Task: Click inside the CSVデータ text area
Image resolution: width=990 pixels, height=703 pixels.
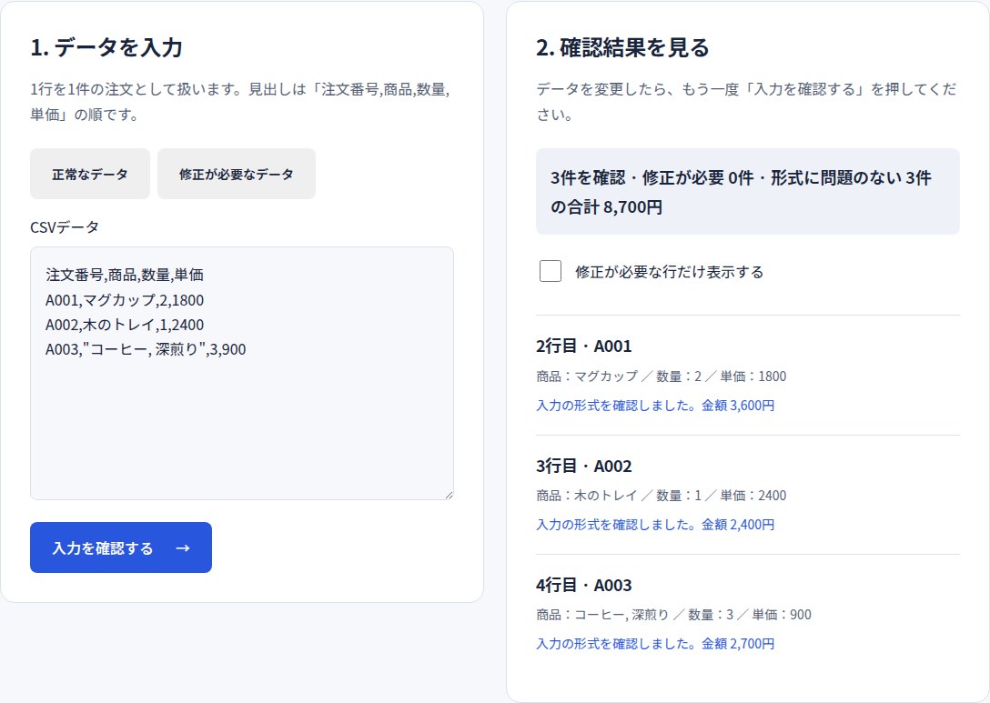Action: click(242, 374)
